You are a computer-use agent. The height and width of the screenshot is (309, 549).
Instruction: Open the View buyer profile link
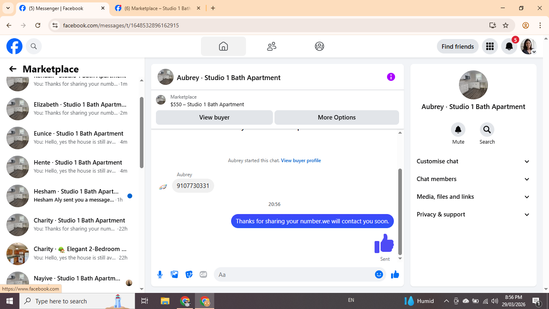pyautogui.click(x=301, y=161)
